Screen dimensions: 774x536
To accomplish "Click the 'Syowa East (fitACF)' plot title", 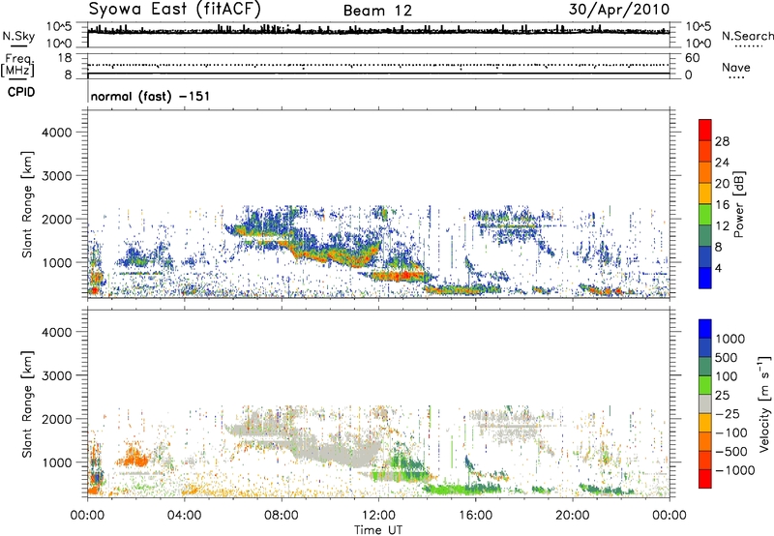I will [x=174, y=10].
